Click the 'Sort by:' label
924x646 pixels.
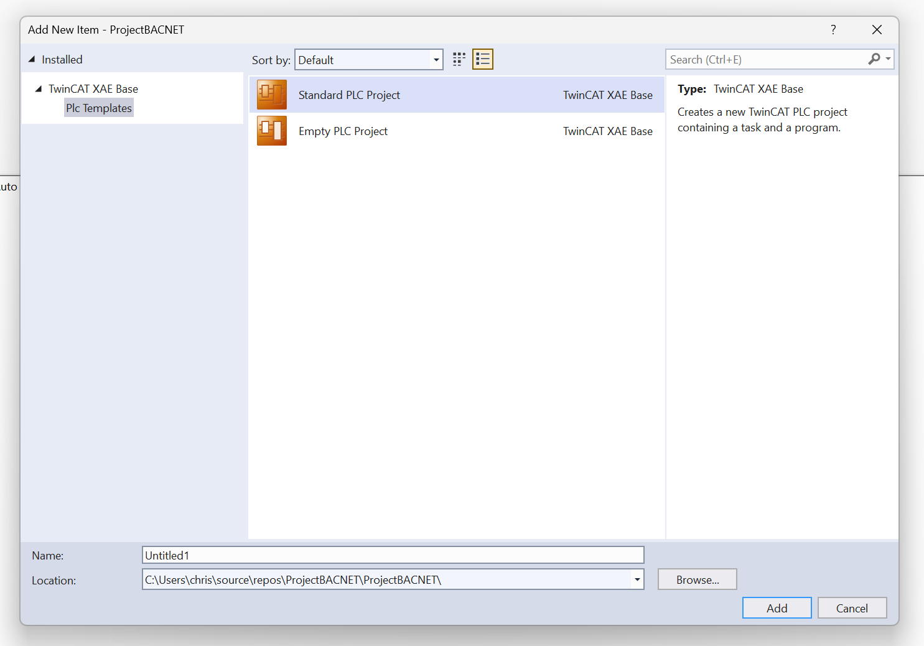(271, 60)
